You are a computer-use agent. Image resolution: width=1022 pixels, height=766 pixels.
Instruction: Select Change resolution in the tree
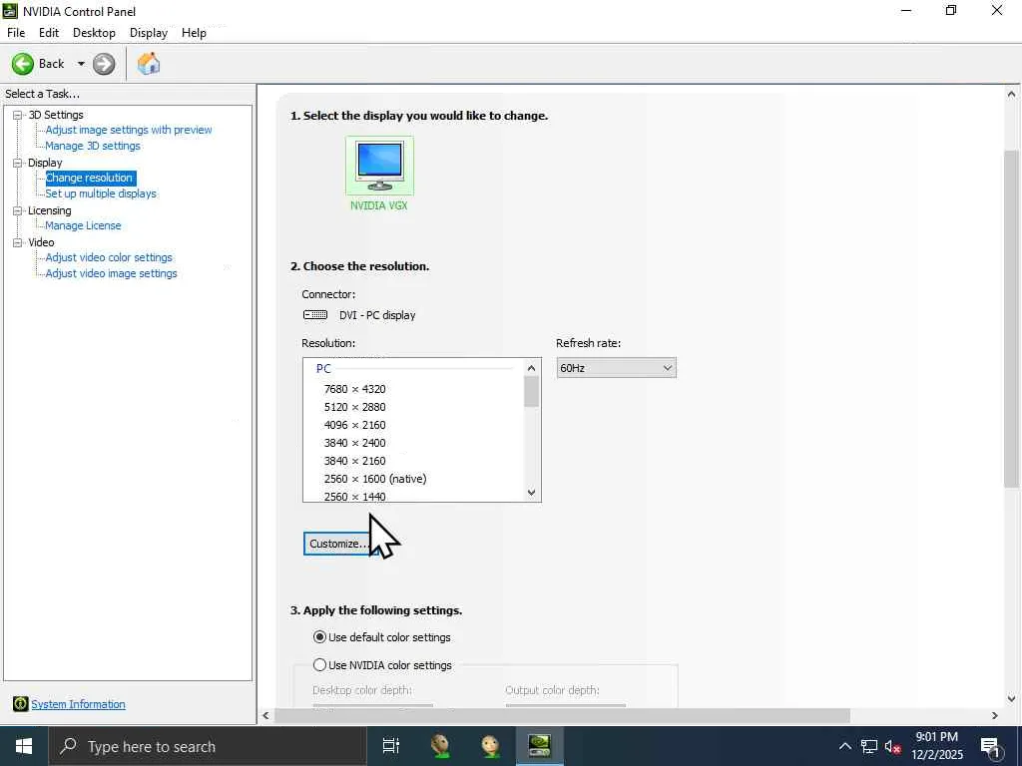click(89, 178)
